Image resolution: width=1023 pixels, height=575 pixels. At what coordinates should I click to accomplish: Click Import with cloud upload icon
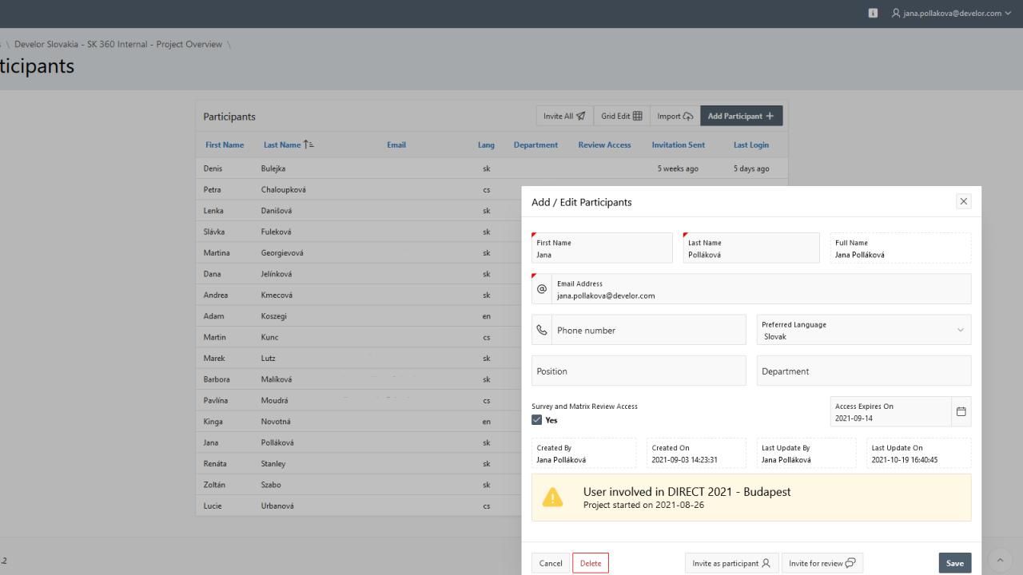(x=675, y=117)
